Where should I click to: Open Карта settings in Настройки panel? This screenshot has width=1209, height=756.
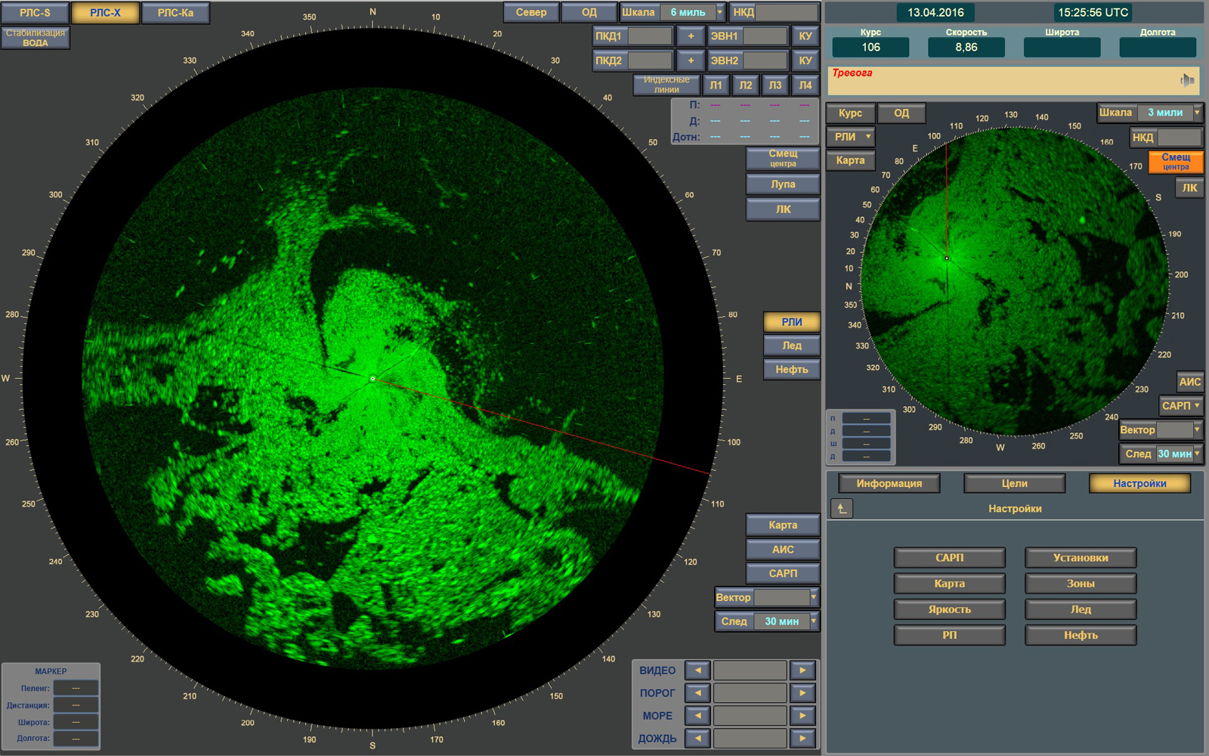pos(949,584)
